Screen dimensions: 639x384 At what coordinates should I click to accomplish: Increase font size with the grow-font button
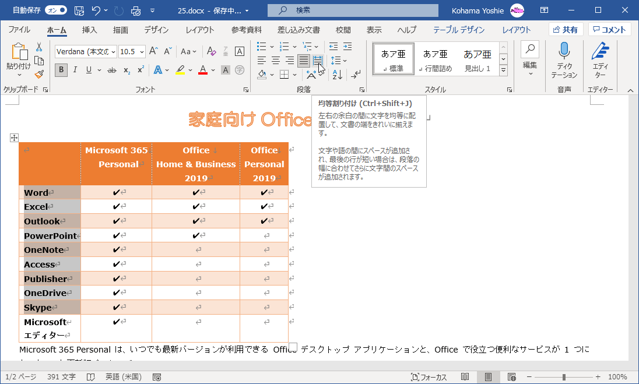click(x=153, y=51)
